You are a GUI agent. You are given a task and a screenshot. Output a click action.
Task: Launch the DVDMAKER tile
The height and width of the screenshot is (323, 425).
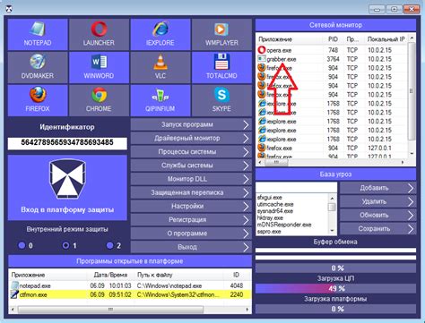pyautogui.click(x=38, y=67)
